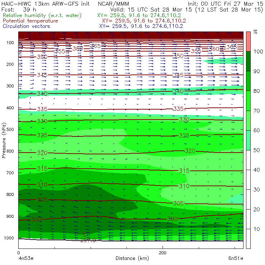Image resolution: width=265 pixels, height=265 pixels.
Task: Click the colorbar label '60'
Action: pyautogui.click(x=256, y=130)
